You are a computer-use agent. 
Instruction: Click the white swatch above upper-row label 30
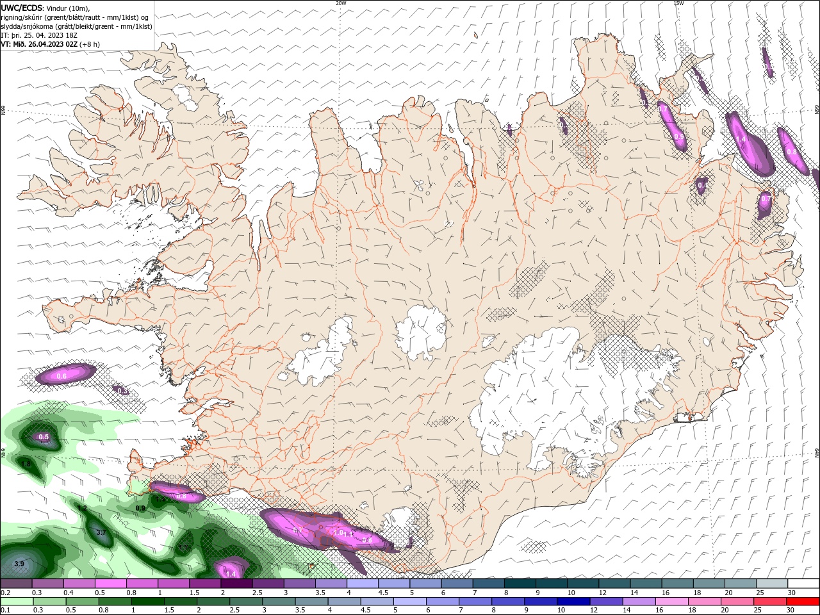click(803, 584)
